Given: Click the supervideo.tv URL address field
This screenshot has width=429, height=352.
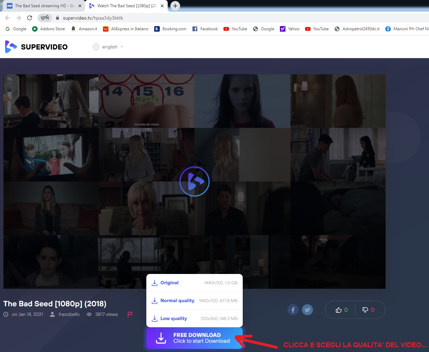Looking at the screenshot, I should tap(93, 18).
